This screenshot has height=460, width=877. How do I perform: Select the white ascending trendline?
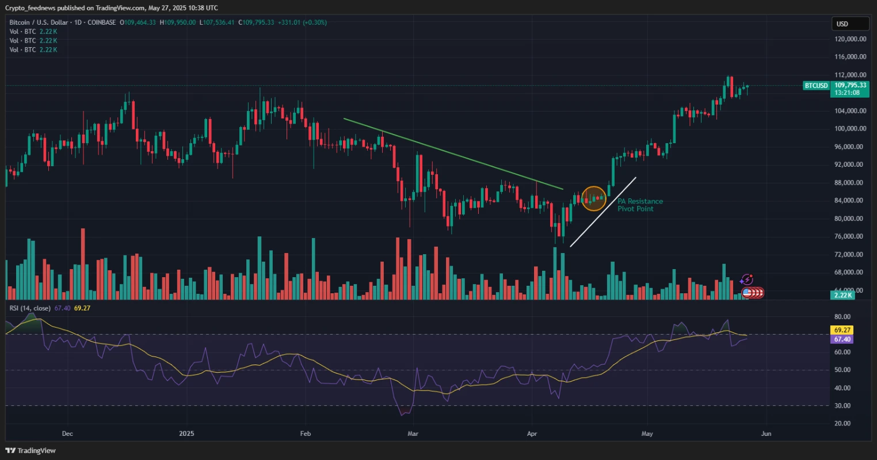pos(603,212)
